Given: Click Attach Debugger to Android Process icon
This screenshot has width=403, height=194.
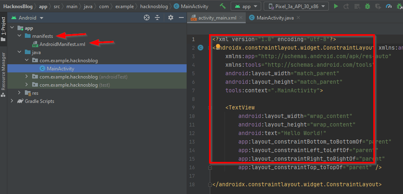Looking at the screenshot, I should 400,6.
